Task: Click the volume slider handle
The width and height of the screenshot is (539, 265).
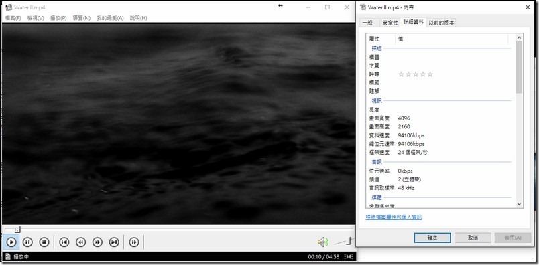Action: pos(348,241)
